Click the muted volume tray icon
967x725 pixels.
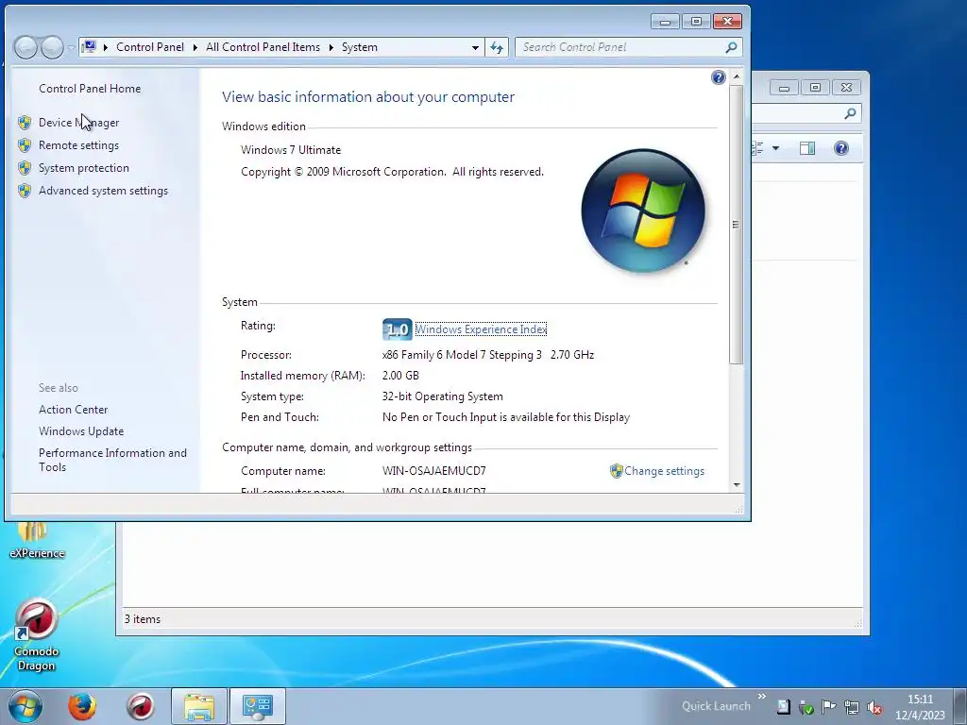pyautogui.click(x=874, y=707)
